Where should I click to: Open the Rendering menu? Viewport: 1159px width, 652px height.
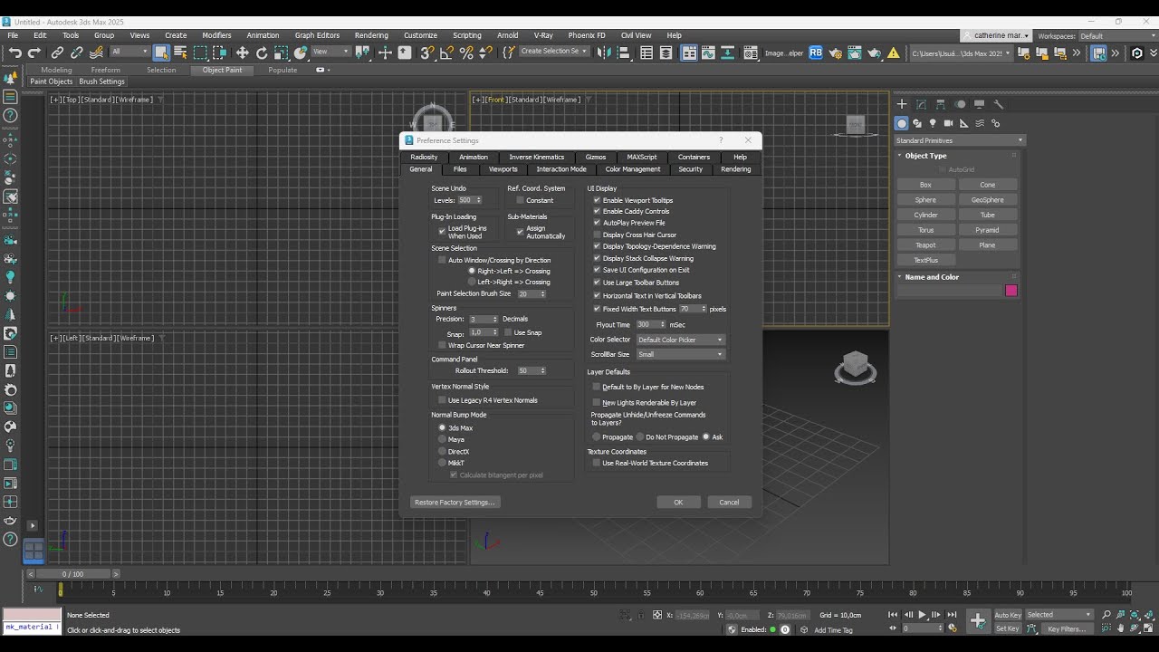coord(371,35)
